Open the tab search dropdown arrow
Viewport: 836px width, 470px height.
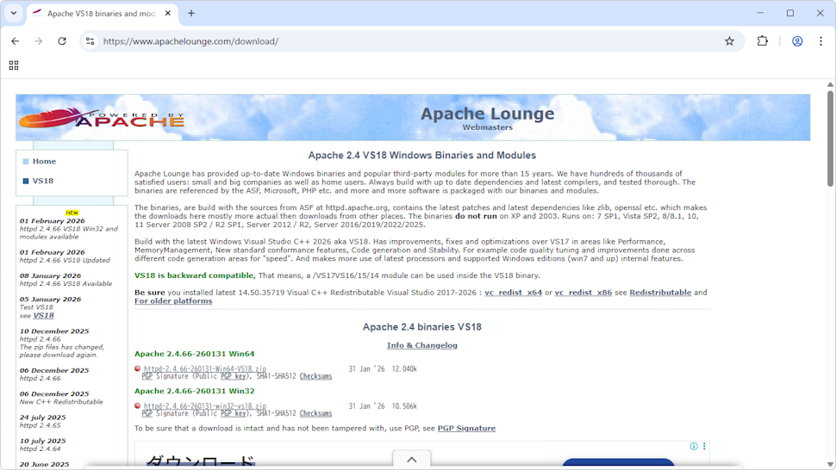point(14,13)
